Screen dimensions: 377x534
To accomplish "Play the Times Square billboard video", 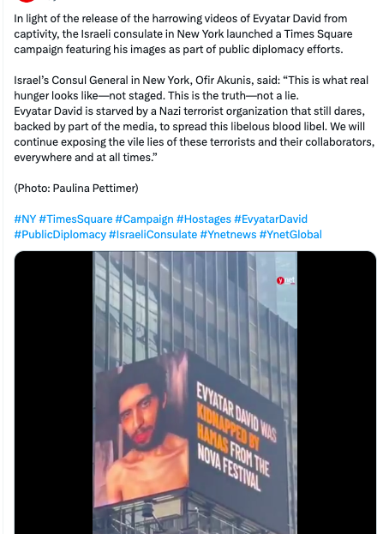I will 195,393.
